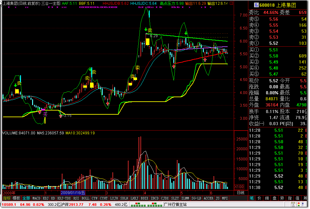Click the 3.15 low price label on chart
This screenshot has height=209, width=310.
click(68, 116)
